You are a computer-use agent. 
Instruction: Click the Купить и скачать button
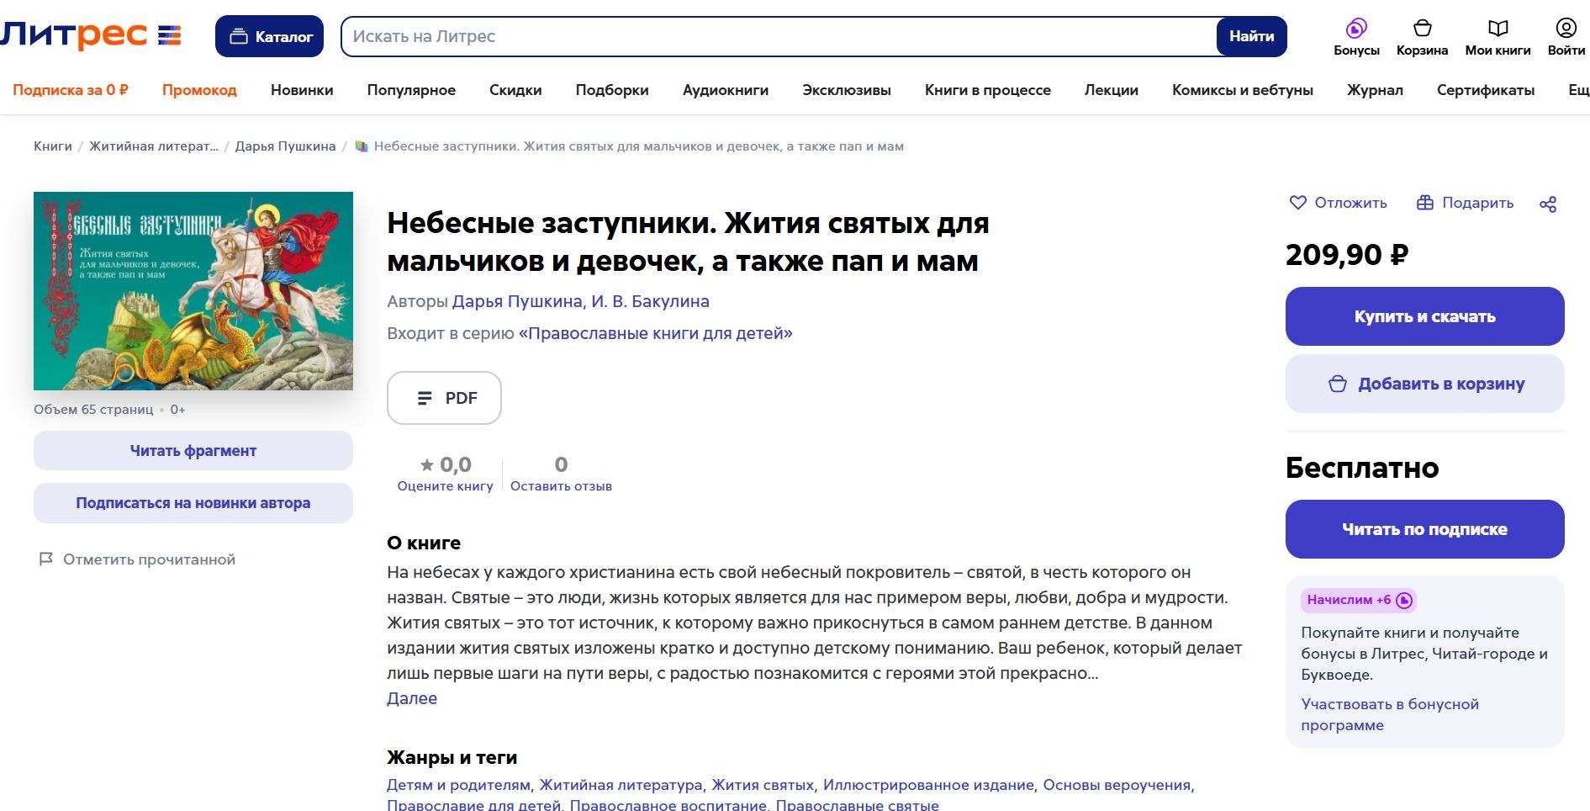click(x=1425, y=316)
